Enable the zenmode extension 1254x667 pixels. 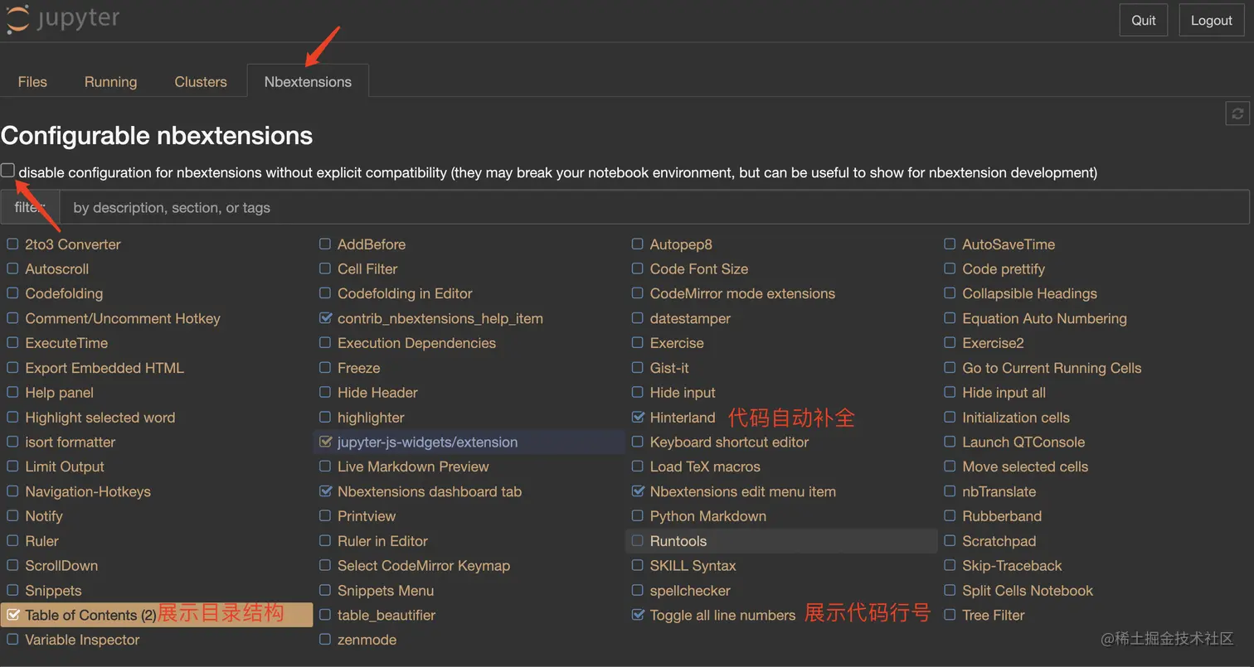pos(324,640)
